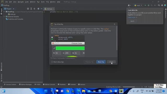Click the eyedropper icon in Choose Color
Image resolution: width=167 pixels, height=94 pixels.
tap(54, 48)
